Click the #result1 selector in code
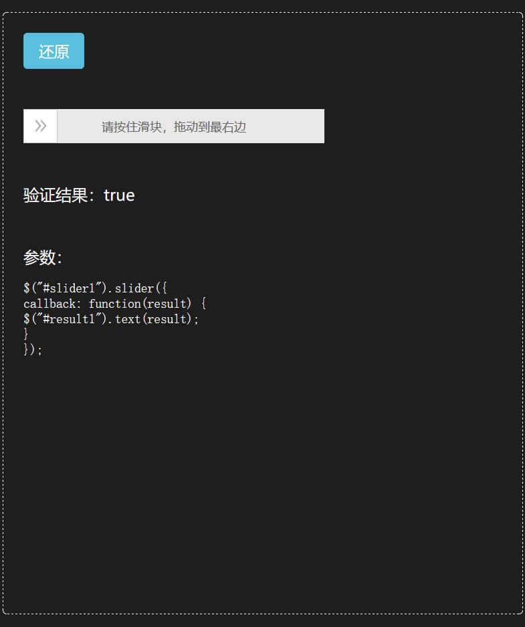 (69, 319)
